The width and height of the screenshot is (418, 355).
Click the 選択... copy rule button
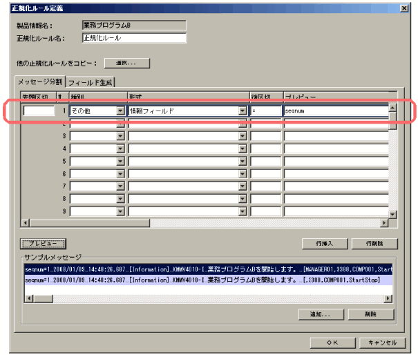[x=126, y=64]
